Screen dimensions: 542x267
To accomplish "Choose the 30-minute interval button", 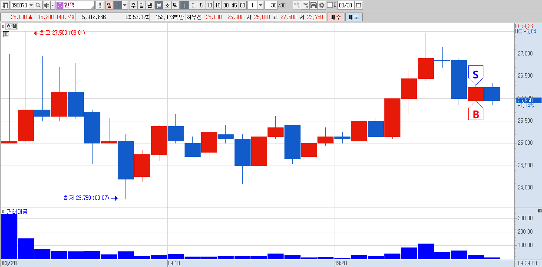I will [x=226, y=5].
